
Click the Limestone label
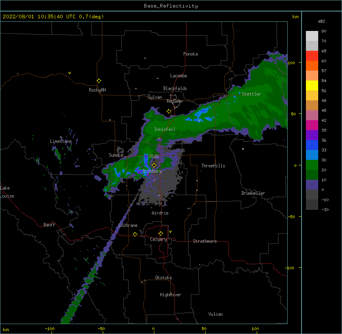pos(61,141)
